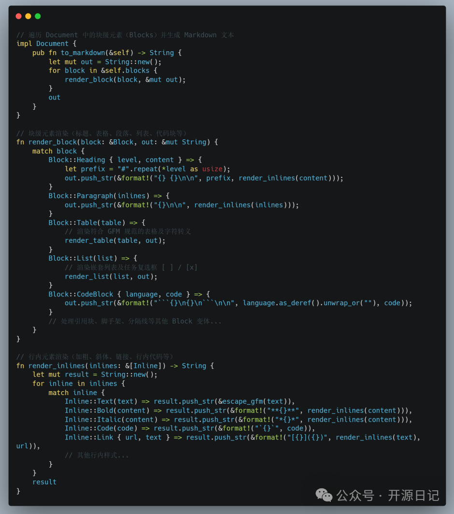Screen dimensions: 454x514
Task: Click the 'let mut result = String::new();' line
Action: 95,374
